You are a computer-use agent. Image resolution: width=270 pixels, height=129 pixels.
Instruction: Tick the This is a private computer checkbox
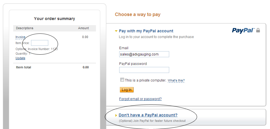[122, 80]
